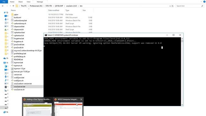Click the search magnifier icon

(x=202, y=6)
